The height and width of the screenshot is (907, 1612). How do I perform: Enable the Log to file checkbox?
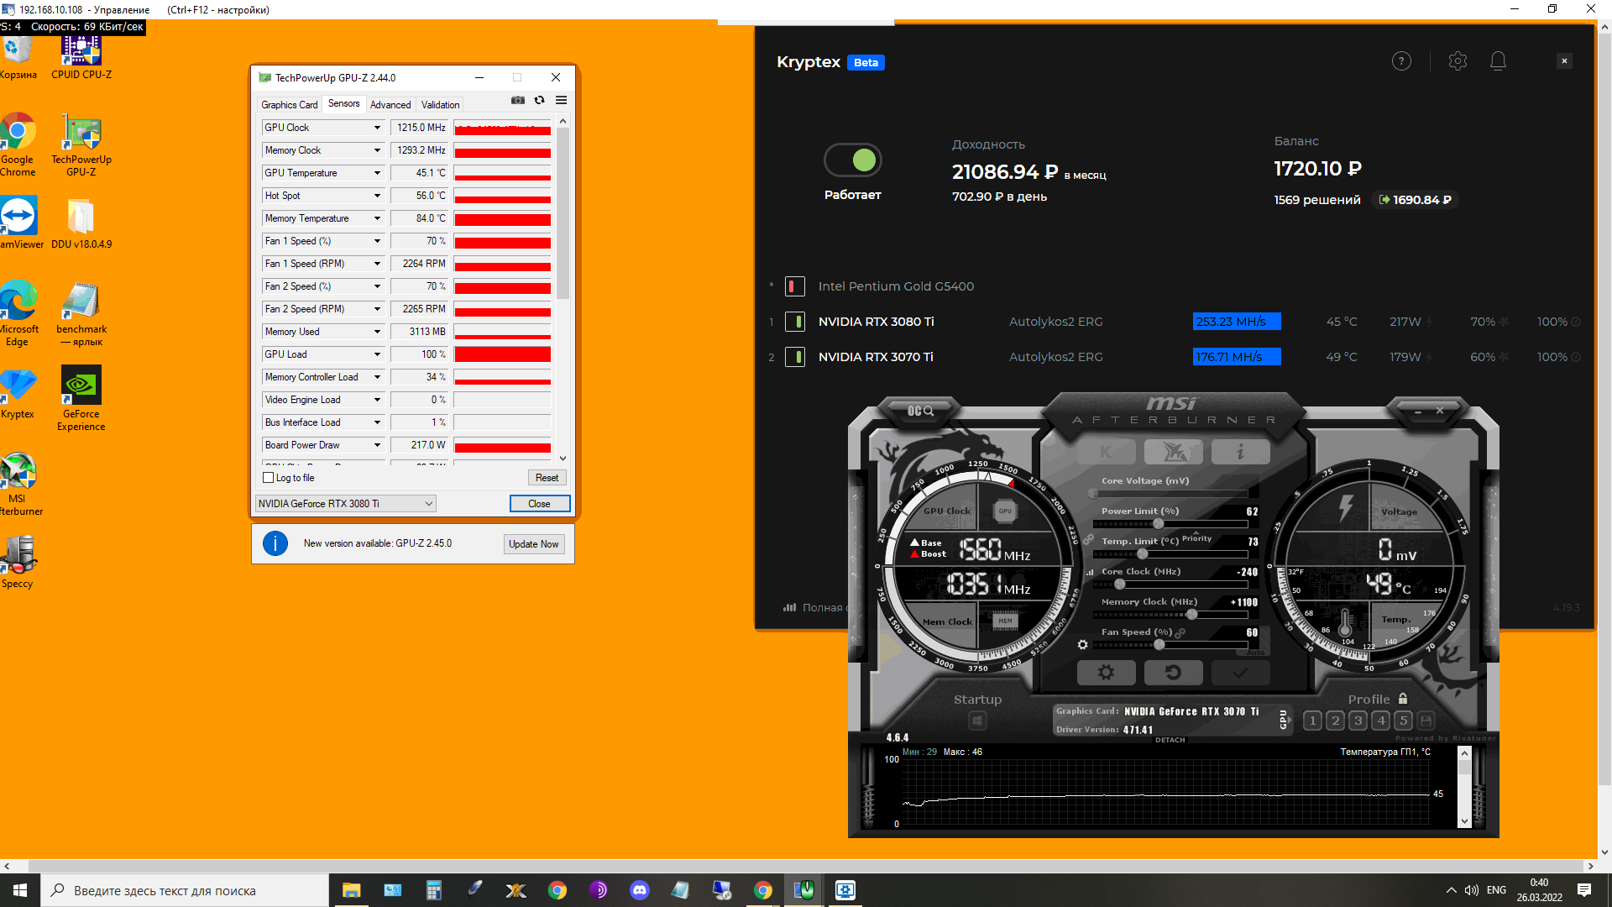click(269, 478)
